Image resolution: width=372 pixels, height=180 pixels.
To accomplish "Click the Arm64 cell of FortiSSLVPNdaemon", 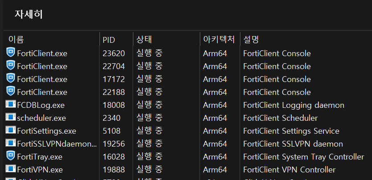I will [x=215, y=144].
